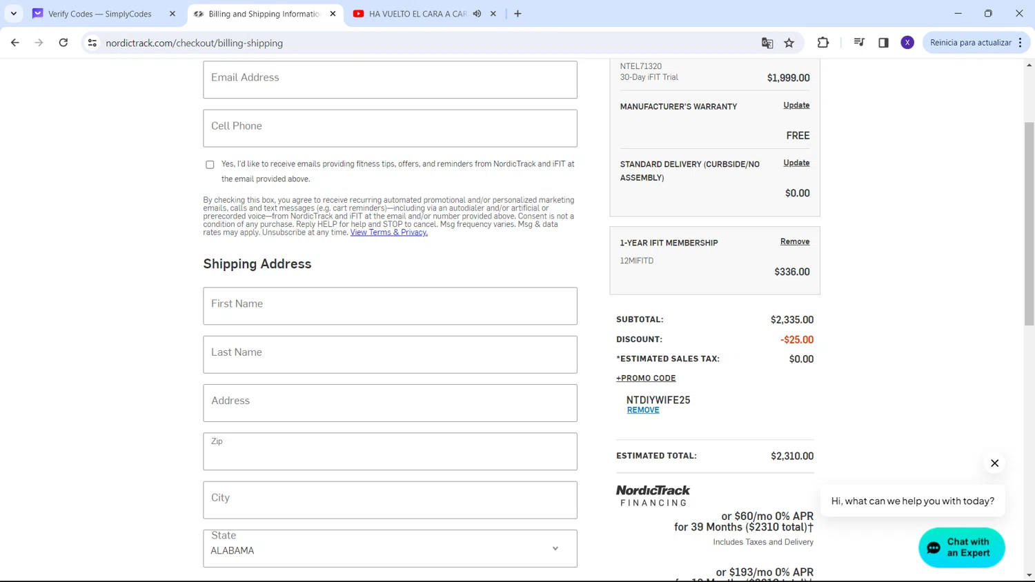Click Reinicia para actualizar button
The height and width of the screenshot is (582, 1035).
coord(970,43)
